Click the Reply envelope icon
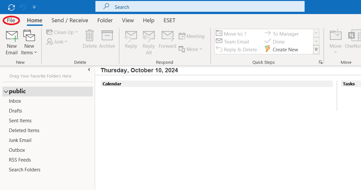361x190 pixels. tap(131, 36)
